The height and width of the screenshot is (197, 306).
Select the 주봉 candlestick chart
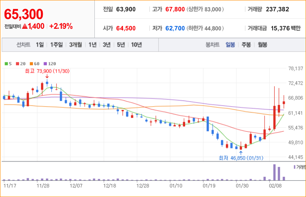(x=246, y=45)
